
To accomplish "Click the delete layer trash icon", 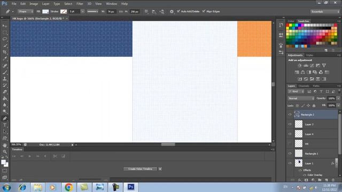I will [x=333, y=180].
